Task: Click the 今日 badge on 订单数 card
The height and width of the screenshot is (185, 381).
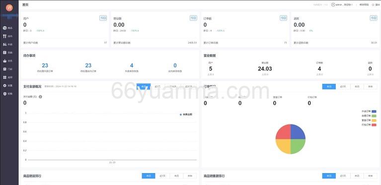Action: 283,18
